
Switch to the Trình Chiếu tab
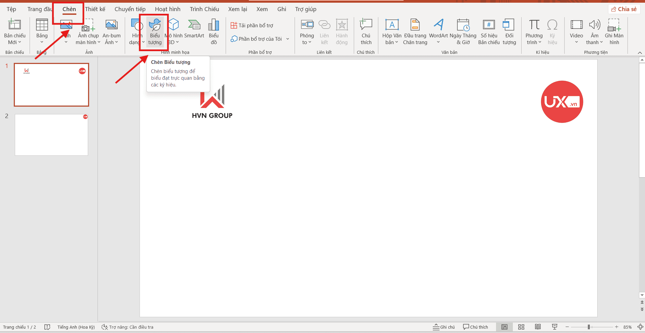204,9
